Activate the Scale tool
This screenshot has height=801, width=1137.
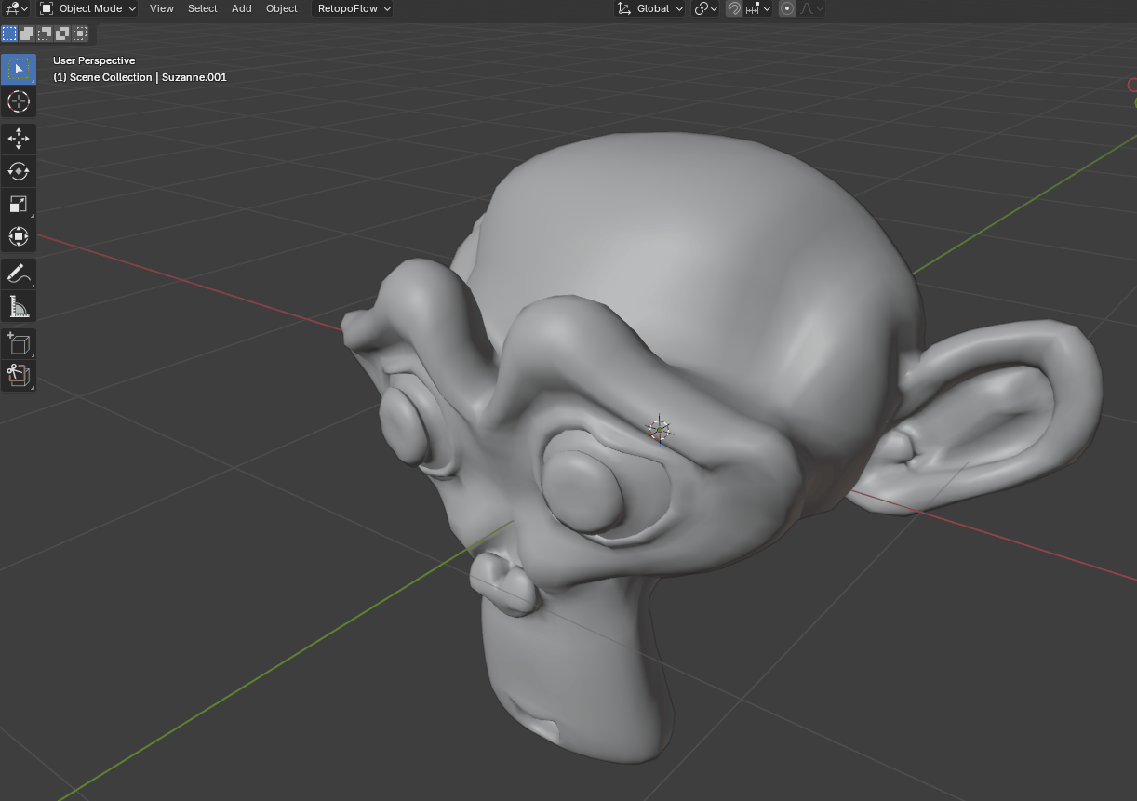point(19,204)
